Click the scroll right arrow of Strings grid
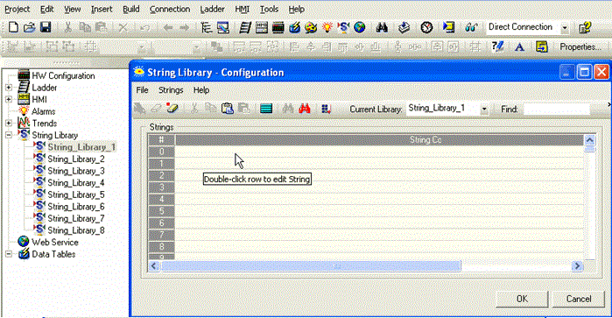612x318 pixels. (x=577, y=266)
